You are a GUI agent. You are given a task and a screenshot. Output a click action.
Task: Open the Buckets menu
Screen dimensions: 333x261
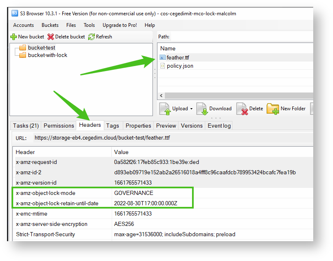(50, 25)
